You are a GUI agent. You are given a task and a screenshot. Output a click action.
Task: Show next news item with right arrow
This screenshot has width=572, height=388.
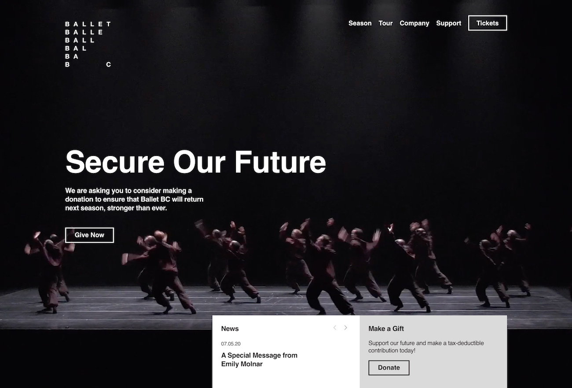345,328
